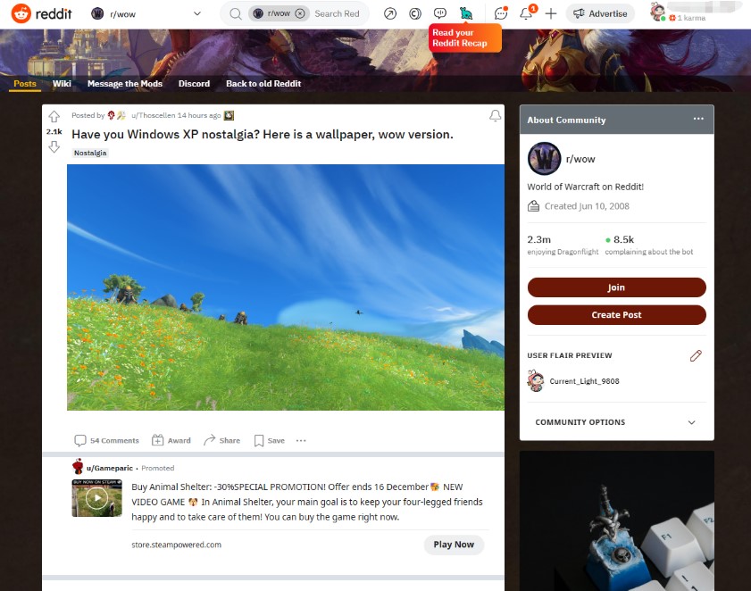Switch to the Wiki tab
Screen dimensions: 751x591
coord(62,84)
